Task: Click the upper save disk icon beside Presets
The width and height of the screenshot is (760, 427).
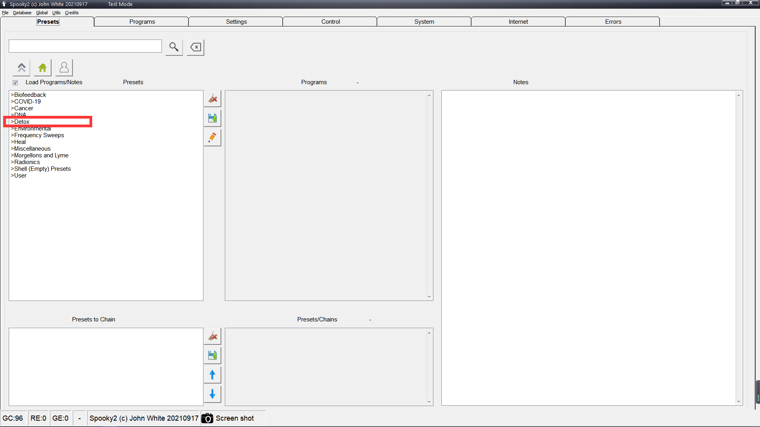Action: pyautogui.click(x=213, y=118)
